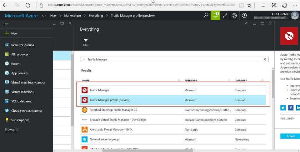Go back with the browser back arrow

(5, 5)
